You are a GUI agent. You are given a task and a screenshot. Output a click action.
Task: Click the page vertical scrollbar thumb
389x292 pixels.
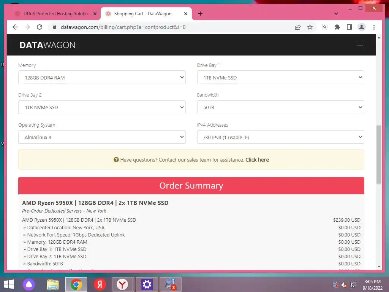point(379,154)
